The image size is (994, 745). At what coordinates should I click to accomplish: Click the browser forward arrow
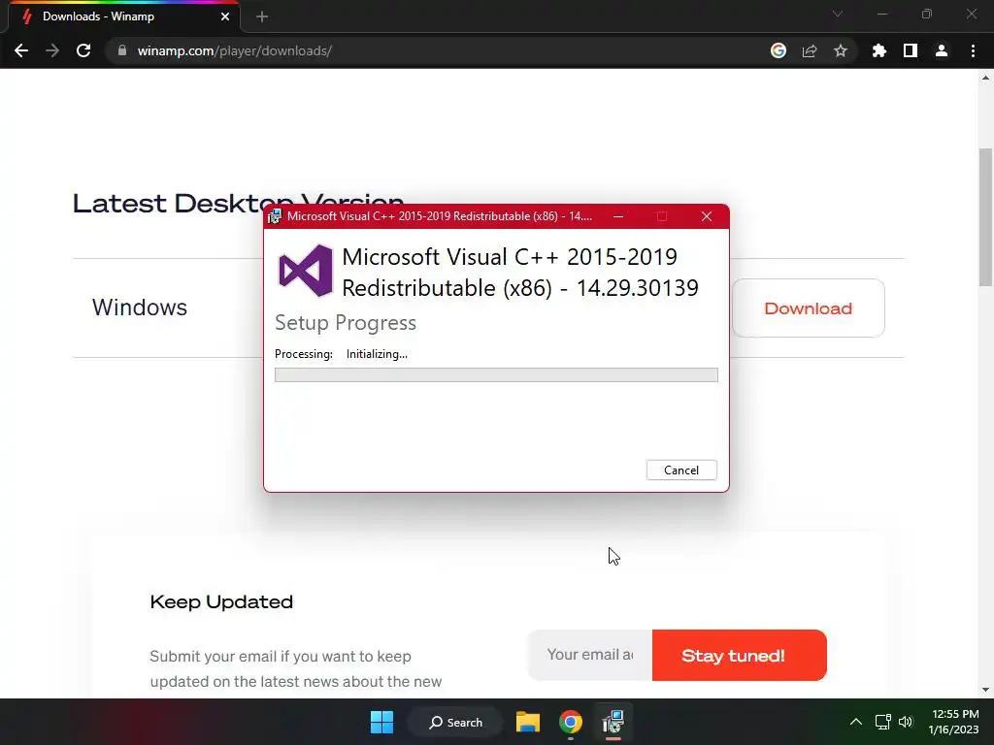point(52,50)
